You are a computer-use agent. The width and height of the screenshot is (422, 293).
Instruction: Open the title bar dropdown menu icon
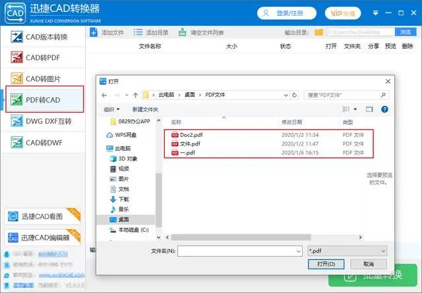(x=375, y=13)
